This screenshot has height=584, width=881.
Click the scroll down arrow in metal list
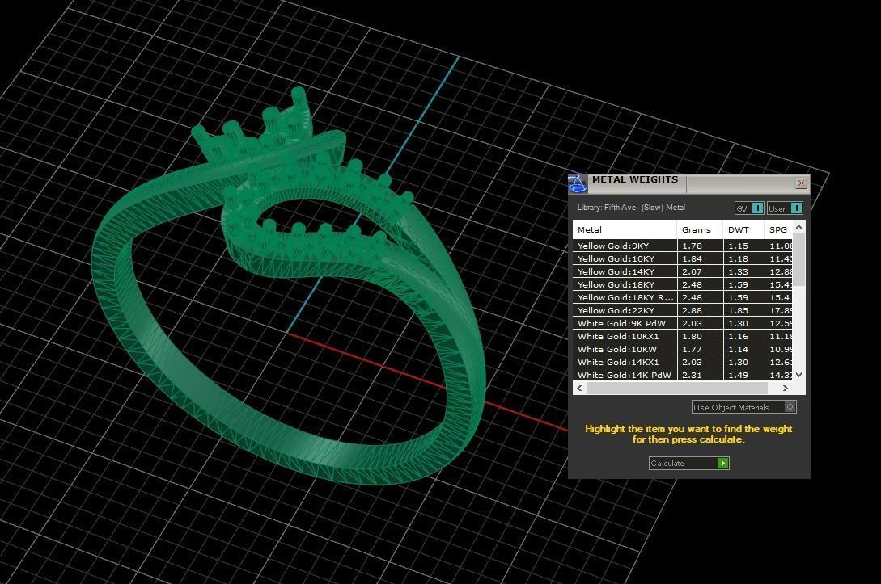tap(799, 374)
